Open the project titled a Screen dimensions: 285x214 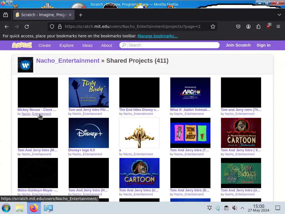point(120,150)
